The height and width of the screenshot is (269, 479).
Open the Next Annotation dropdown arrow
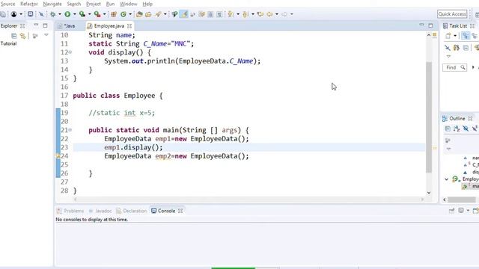coord(238,14)
